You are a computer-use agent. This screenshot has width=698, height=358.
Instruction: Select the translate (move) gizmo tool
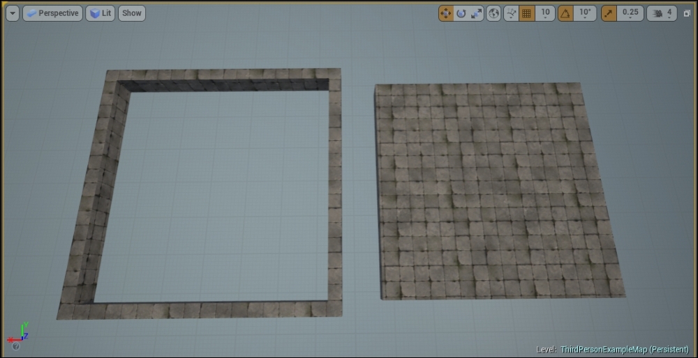click(447, 13)
